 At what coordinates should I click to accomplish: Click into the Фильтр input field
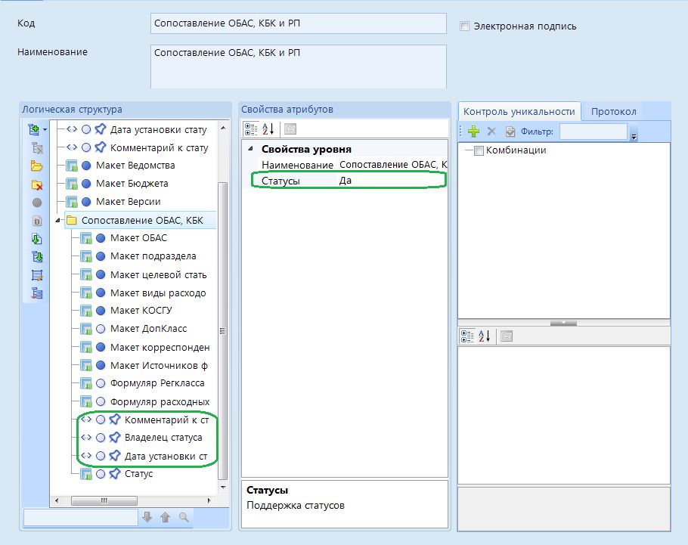click(593, 132)
